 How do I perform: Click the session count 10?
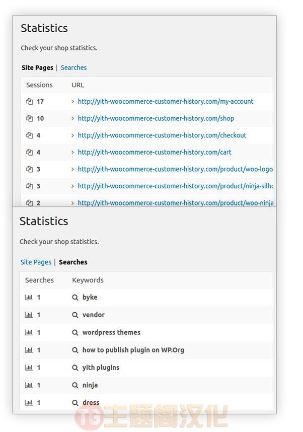click(x=40, y=118)
